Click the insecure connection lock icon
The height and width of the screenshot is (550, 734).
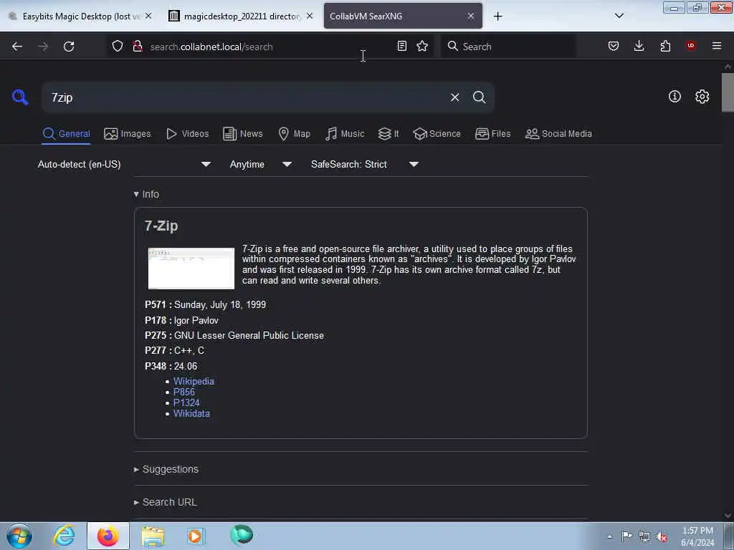coord(137,46)
